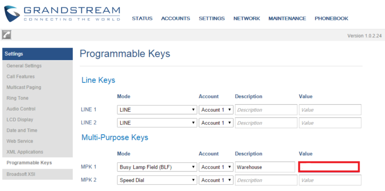Open the PHONEBOOK menu
385x191 pixels.
[332, 18]
